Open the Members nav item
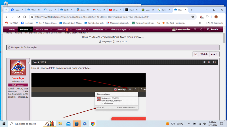Image resolution: width=227 pixels, height=127 pixels. (98, 30)
